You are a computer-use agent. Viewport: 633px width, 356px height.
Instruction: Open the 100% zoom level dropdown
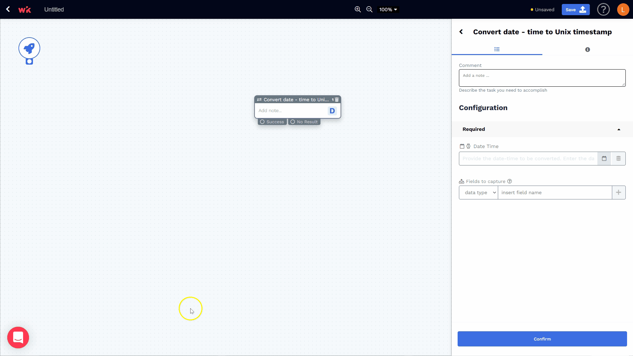(388, 10)
